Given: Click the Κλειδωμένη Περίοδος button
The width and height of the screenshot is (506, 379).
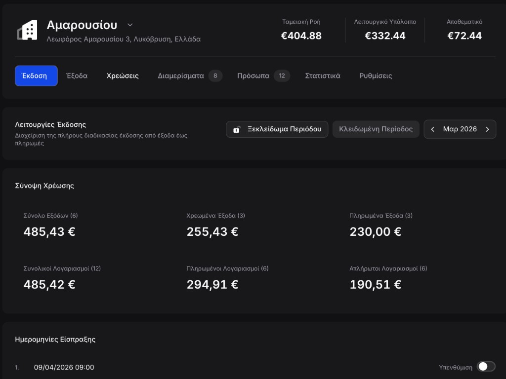Looking at the screenshot, I should pos(376,129).
